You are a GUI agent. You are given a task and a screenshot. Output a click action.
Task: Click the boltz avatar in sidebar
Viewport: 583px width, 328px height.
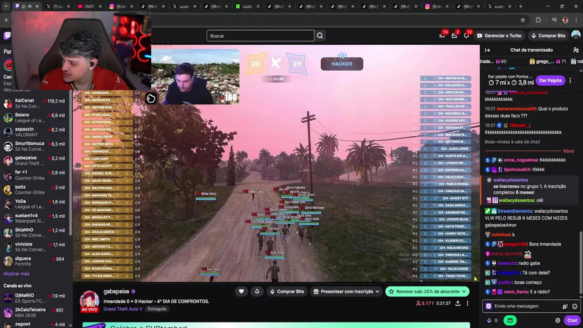(8, 190)
